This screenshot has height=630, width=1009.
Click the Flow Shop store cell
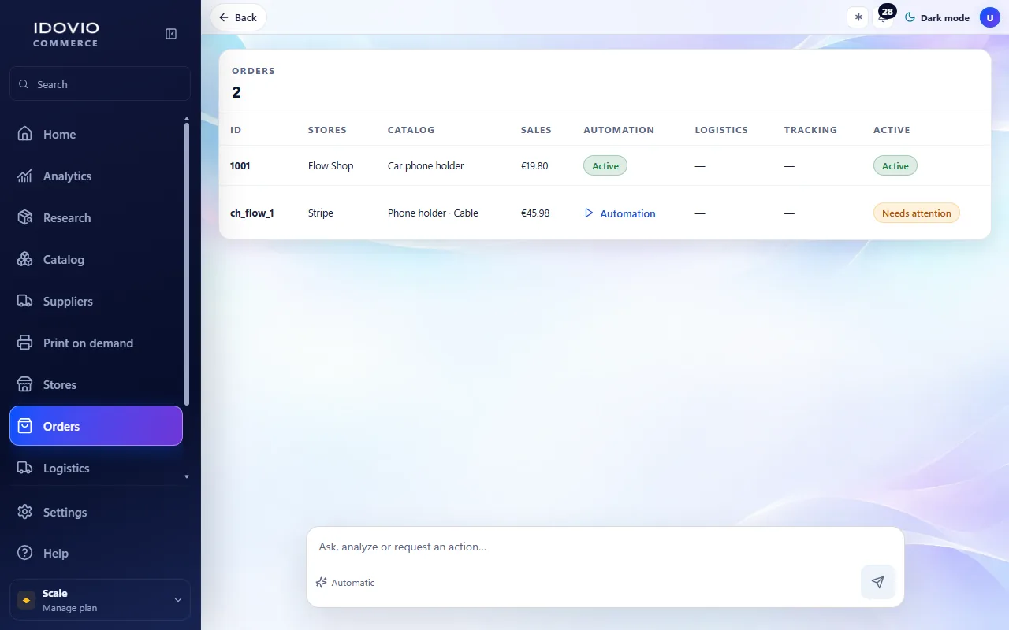[x=331, y=166]
